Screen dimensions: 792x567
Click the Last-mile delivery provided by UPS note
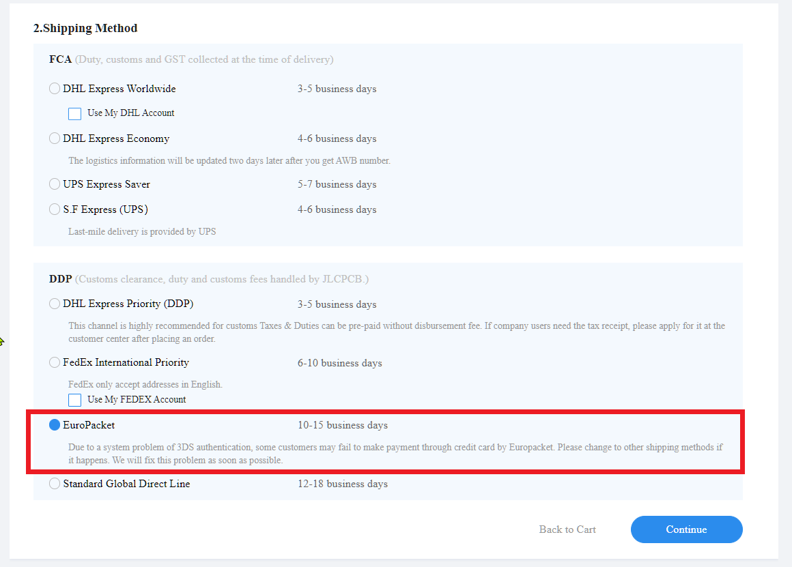pos(142,231)
